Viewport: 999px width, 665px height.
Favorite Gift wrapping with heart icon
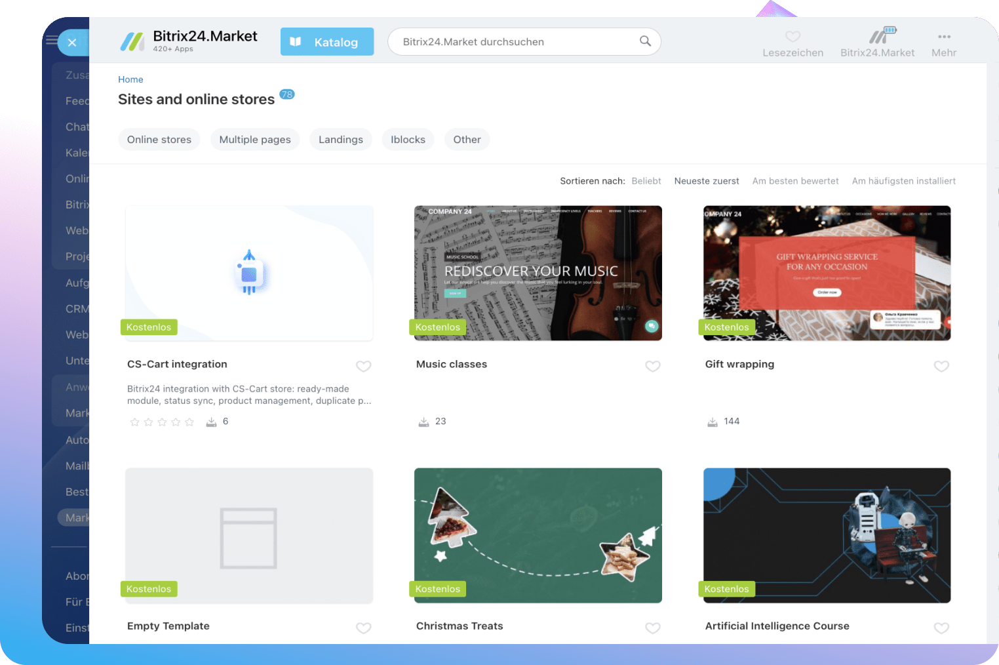(942, 366)
